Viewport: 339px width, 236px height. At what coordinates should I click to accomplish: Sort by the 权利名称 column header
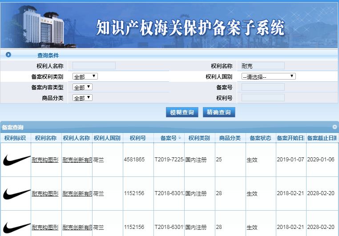point(46,138)
